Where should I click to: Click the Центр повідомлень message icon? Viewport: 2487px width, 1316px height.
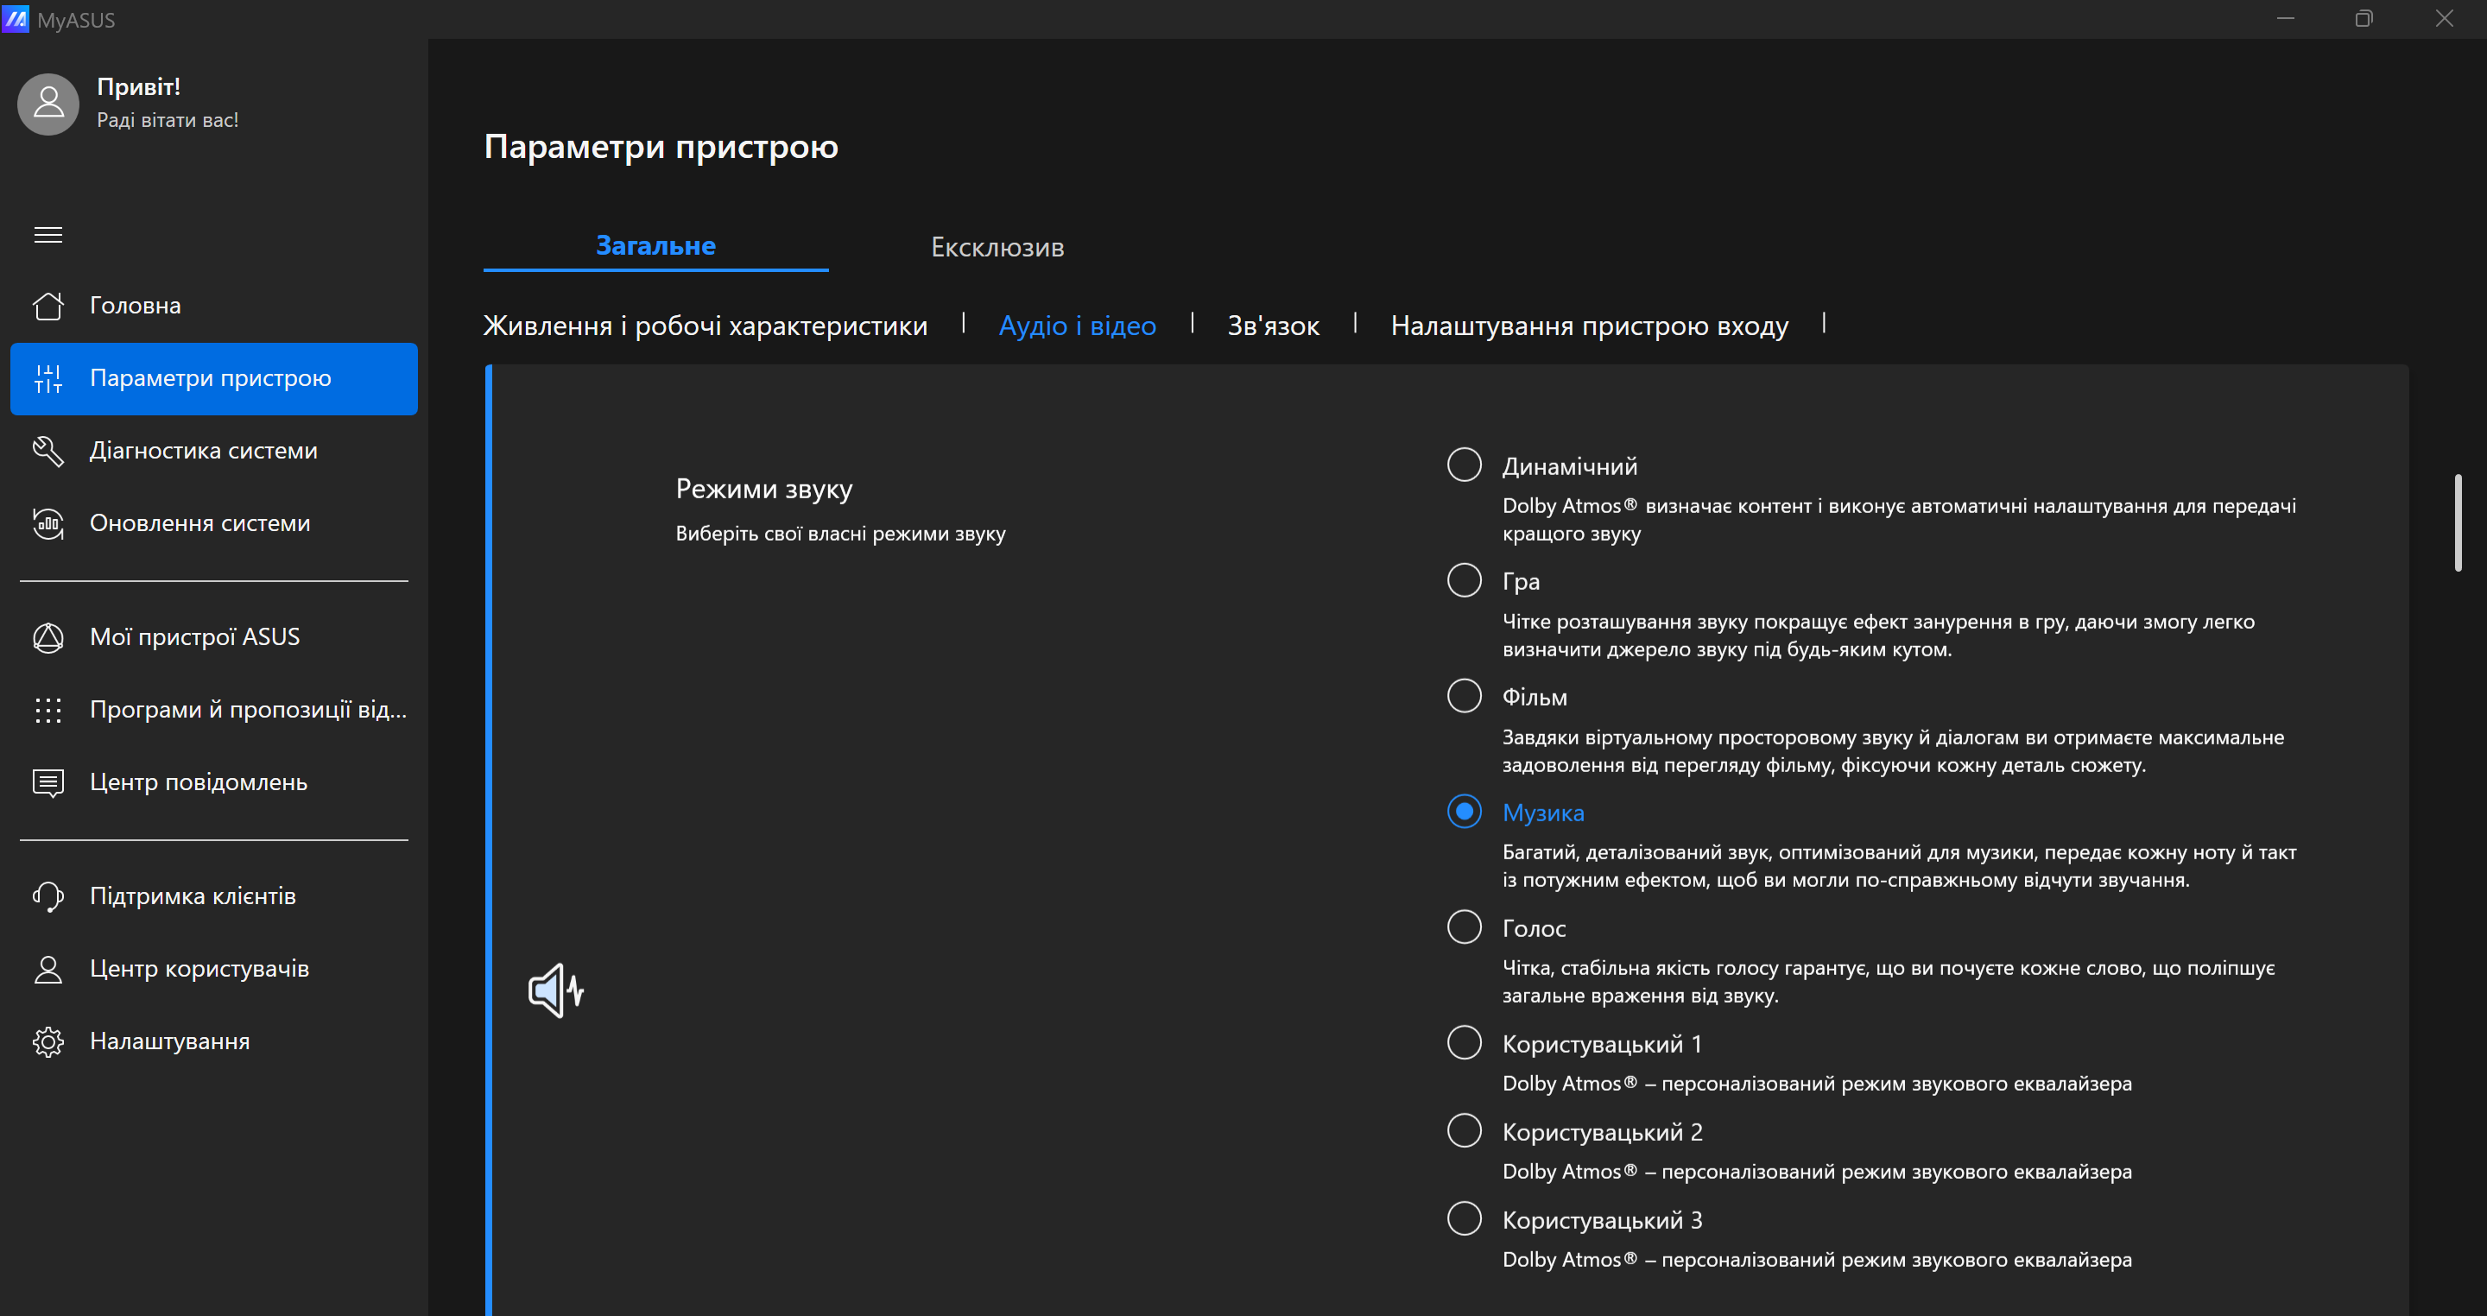[x=48, y=782]
